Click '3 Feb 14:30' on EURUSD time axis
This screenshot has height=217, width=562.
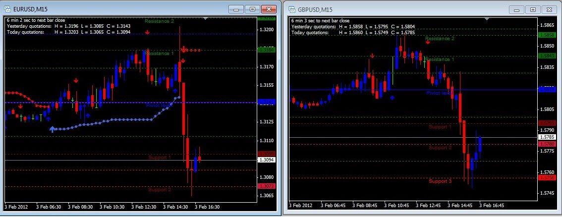click(x=175, y=207)
